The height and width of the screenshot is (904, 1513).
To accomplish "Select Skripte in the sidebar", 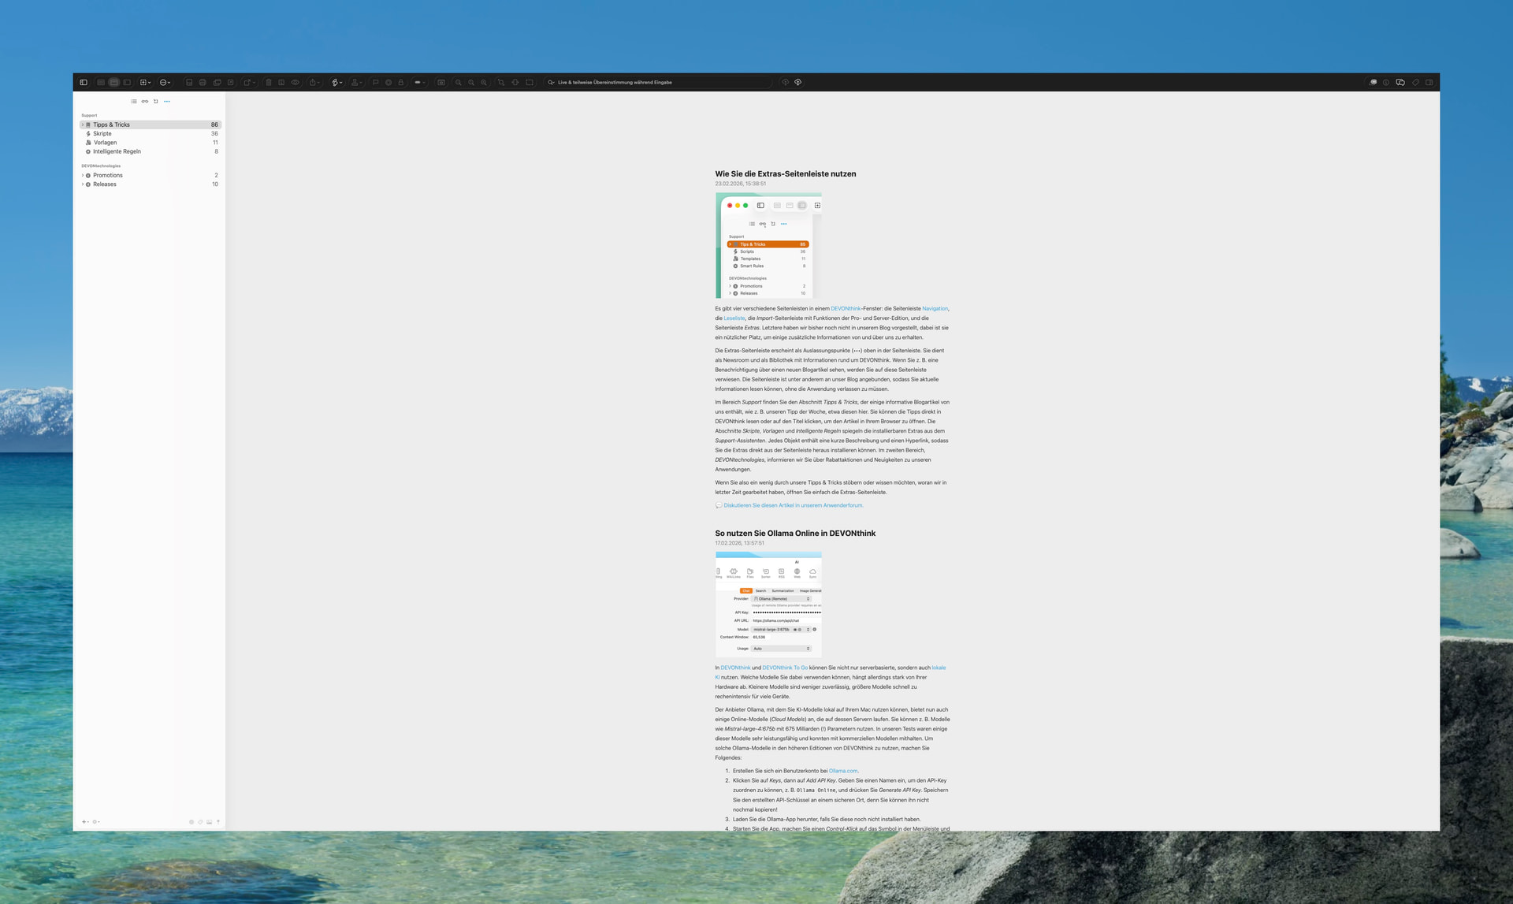I will tap(102, 134).
